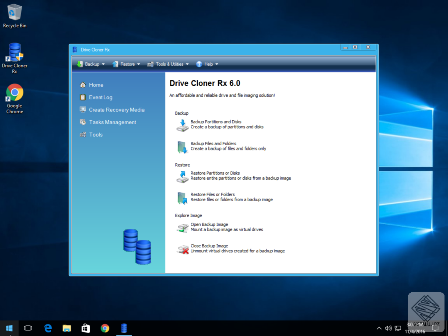Open Tools from the sidebar
The height and width of the screenshot is (336, 448).
(83, 134)
